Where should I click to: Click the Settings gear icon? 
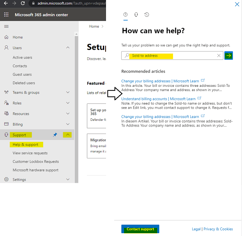click(x=6, y=180)
